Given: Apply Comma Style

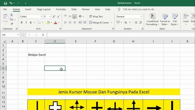Looking at the screenshot, I should click(x=130, y=23).
